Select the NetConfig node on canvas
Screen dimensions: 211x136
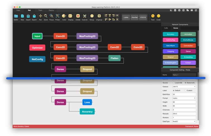click(37, 59)
